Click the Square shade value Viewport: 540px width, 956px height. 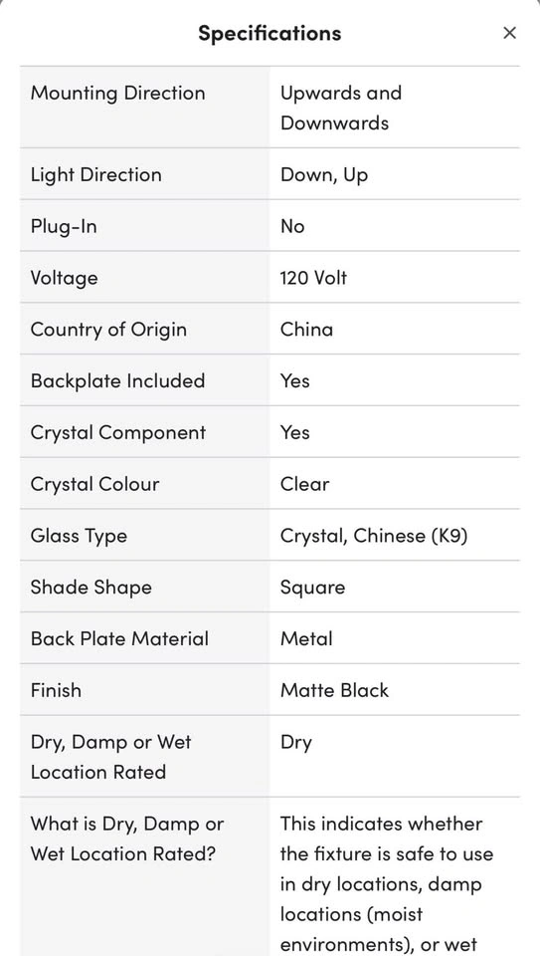[312, 588]
